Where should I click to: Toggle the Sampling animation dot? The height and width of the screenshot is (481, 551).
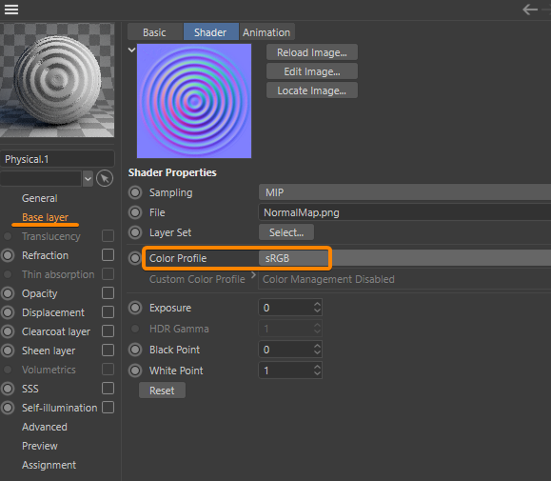tap(135, 192)
